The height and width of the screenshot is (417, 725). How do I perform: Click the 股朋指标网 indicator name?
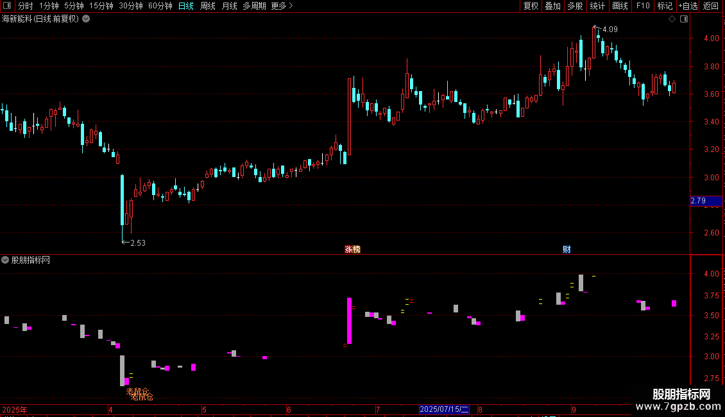coord(31,260)
